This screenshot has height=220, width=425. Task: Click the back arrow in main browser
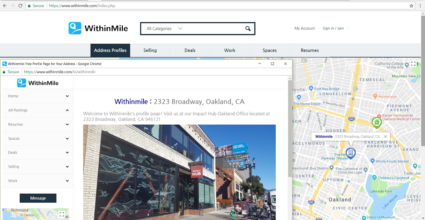(5, 5)
